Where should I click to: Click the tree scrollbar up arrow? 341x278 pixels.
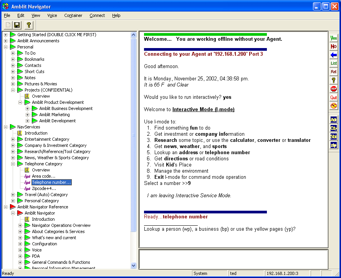click(x=134, y=35)
